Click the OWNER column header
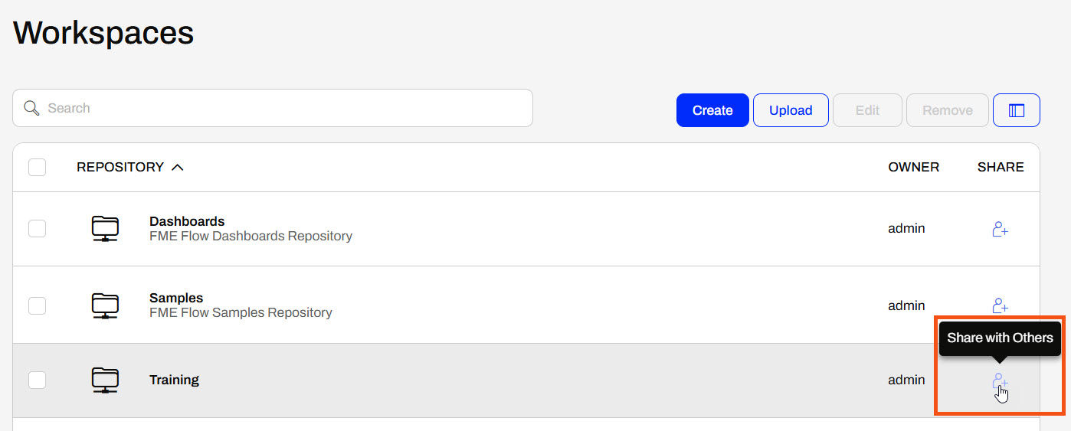Viewport: 1071px width, 431px height. coord(913,167)
